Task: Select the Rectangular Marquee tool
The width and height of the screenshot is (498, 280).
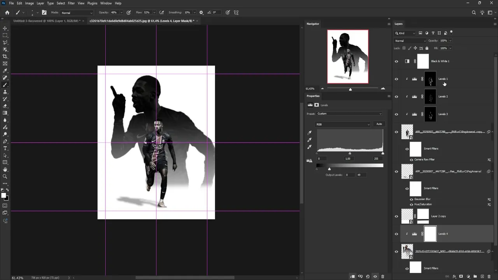Action: pyautogui.click(x=5, y=35)
